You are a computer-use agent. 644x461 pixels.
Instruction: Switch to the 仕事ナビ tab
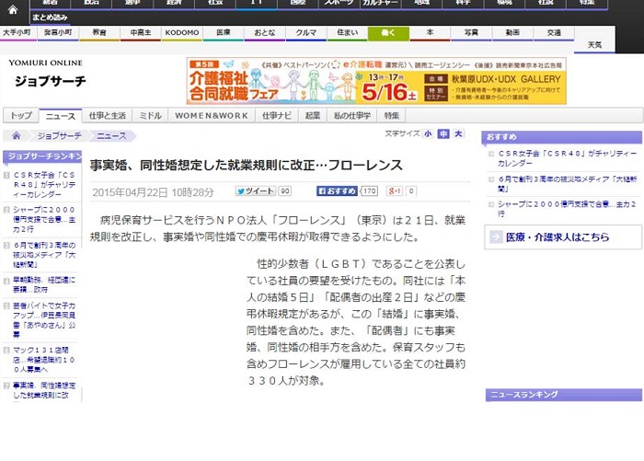tap(277, 116)
